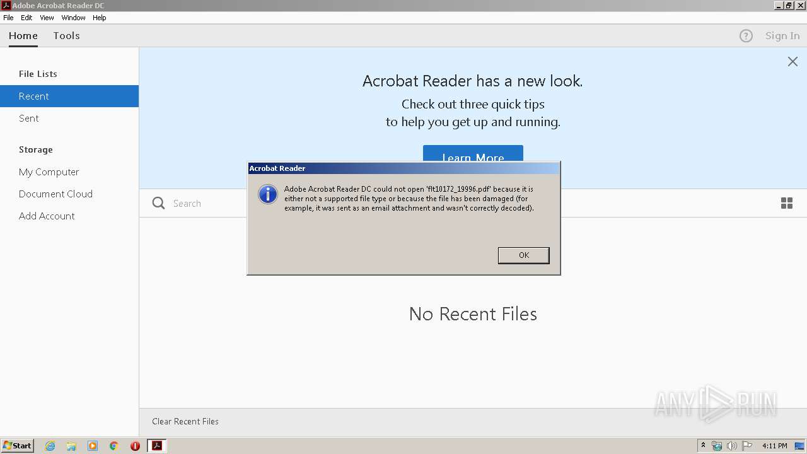Open media player from taskbar
The image size is (807, 454).
(93, 446)
